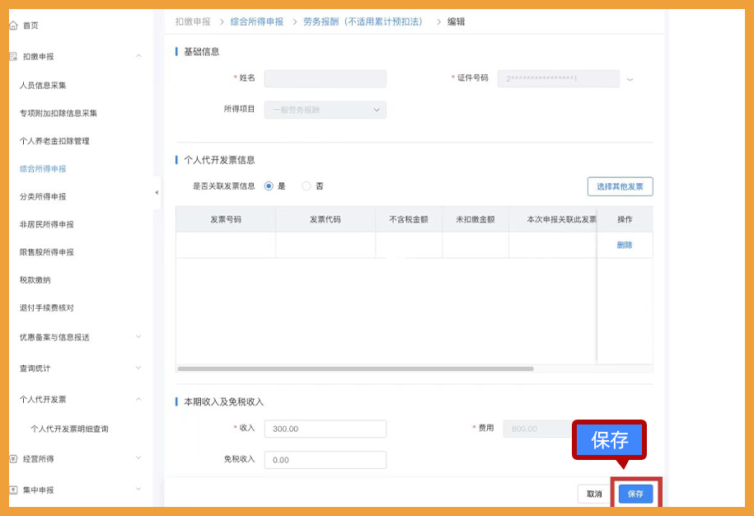This screenshot has height=516, width=754.
Task: Open the 所得项目 dropdown
Action: pyautogui.click(x=325, y=109)
